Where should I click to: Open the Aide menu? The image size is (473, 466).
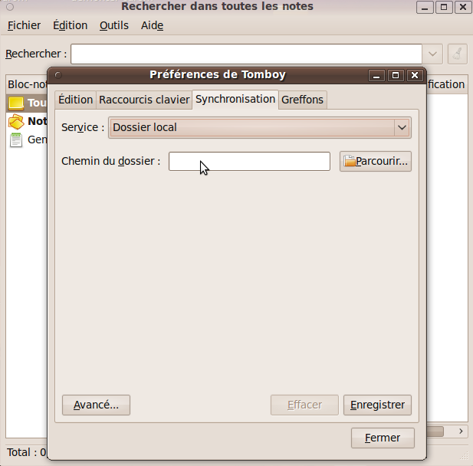coord(152,25)
